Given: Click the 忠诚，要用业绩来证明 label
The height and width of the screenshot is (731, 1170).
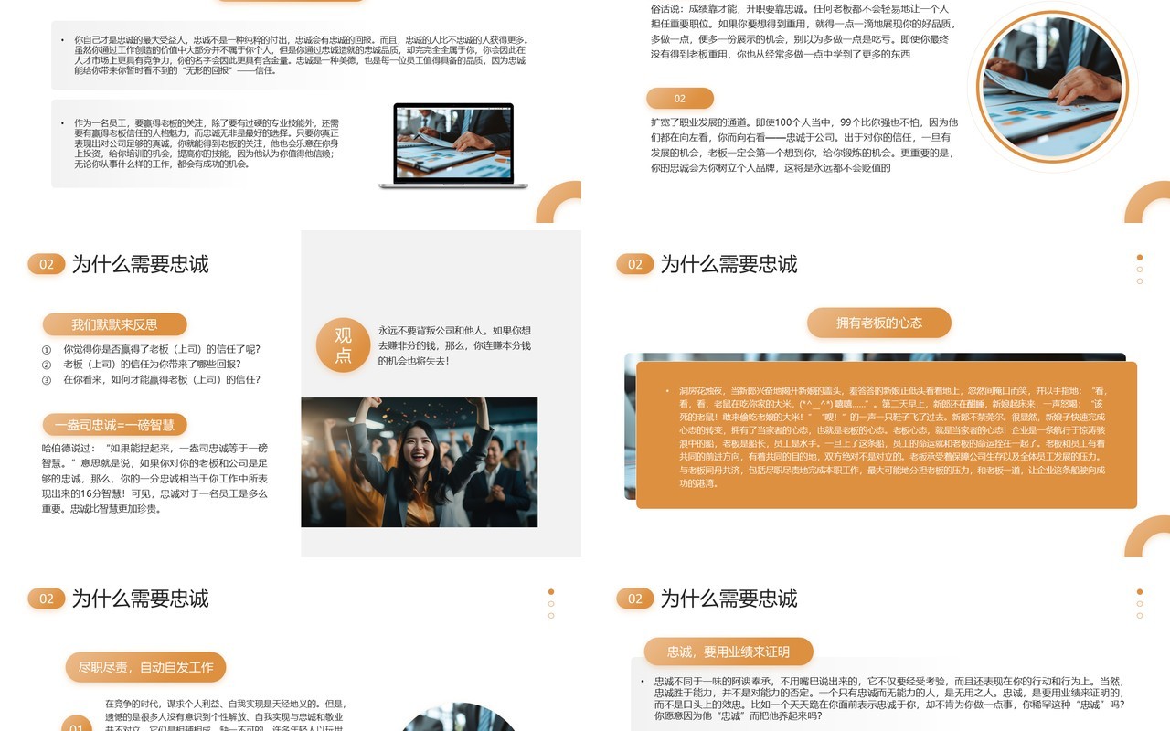Looking at the screenshot, I should (x=729, y=652).
